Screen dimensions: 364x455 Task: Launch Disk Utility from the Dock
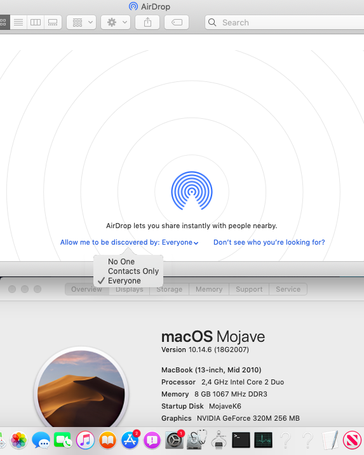pos(197,440)
